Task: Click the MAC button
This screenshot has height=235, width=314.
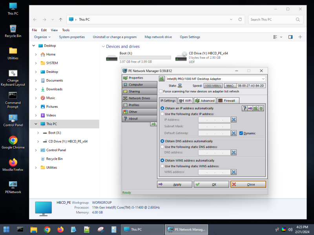Action: coord(230,86)
